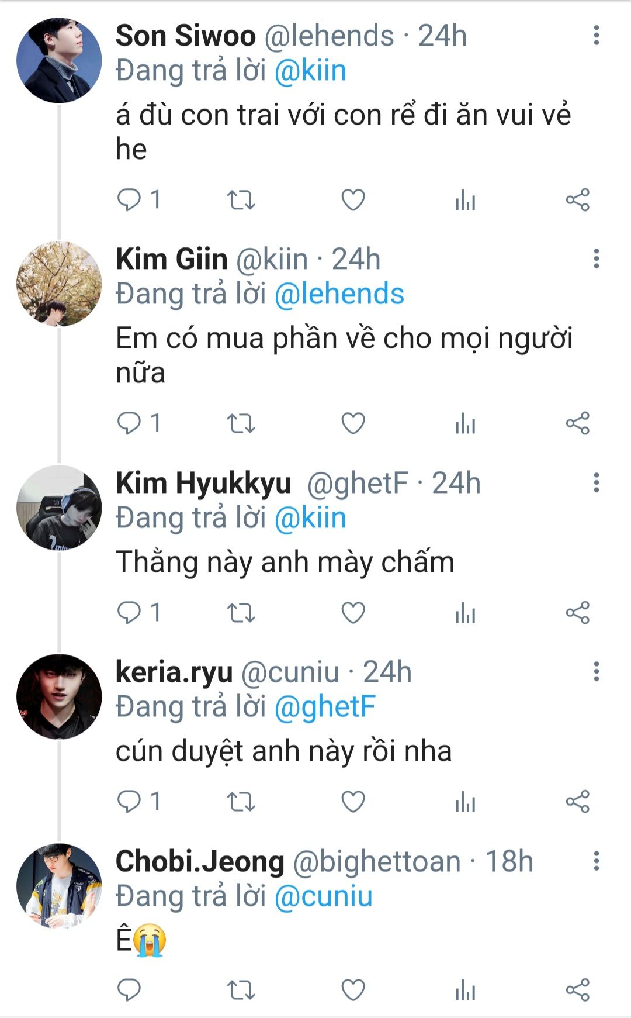This screenshot has height=1018, width=631.
Task: Open Kim Hyukkyu's profile via display name
Action: tap(203, 483)
